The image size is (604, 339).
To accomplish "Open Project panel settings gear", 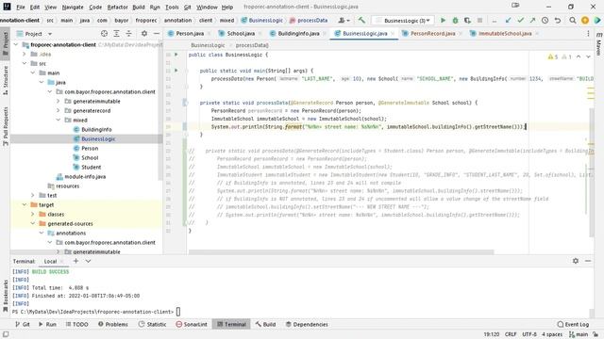I will coord(144,34).
